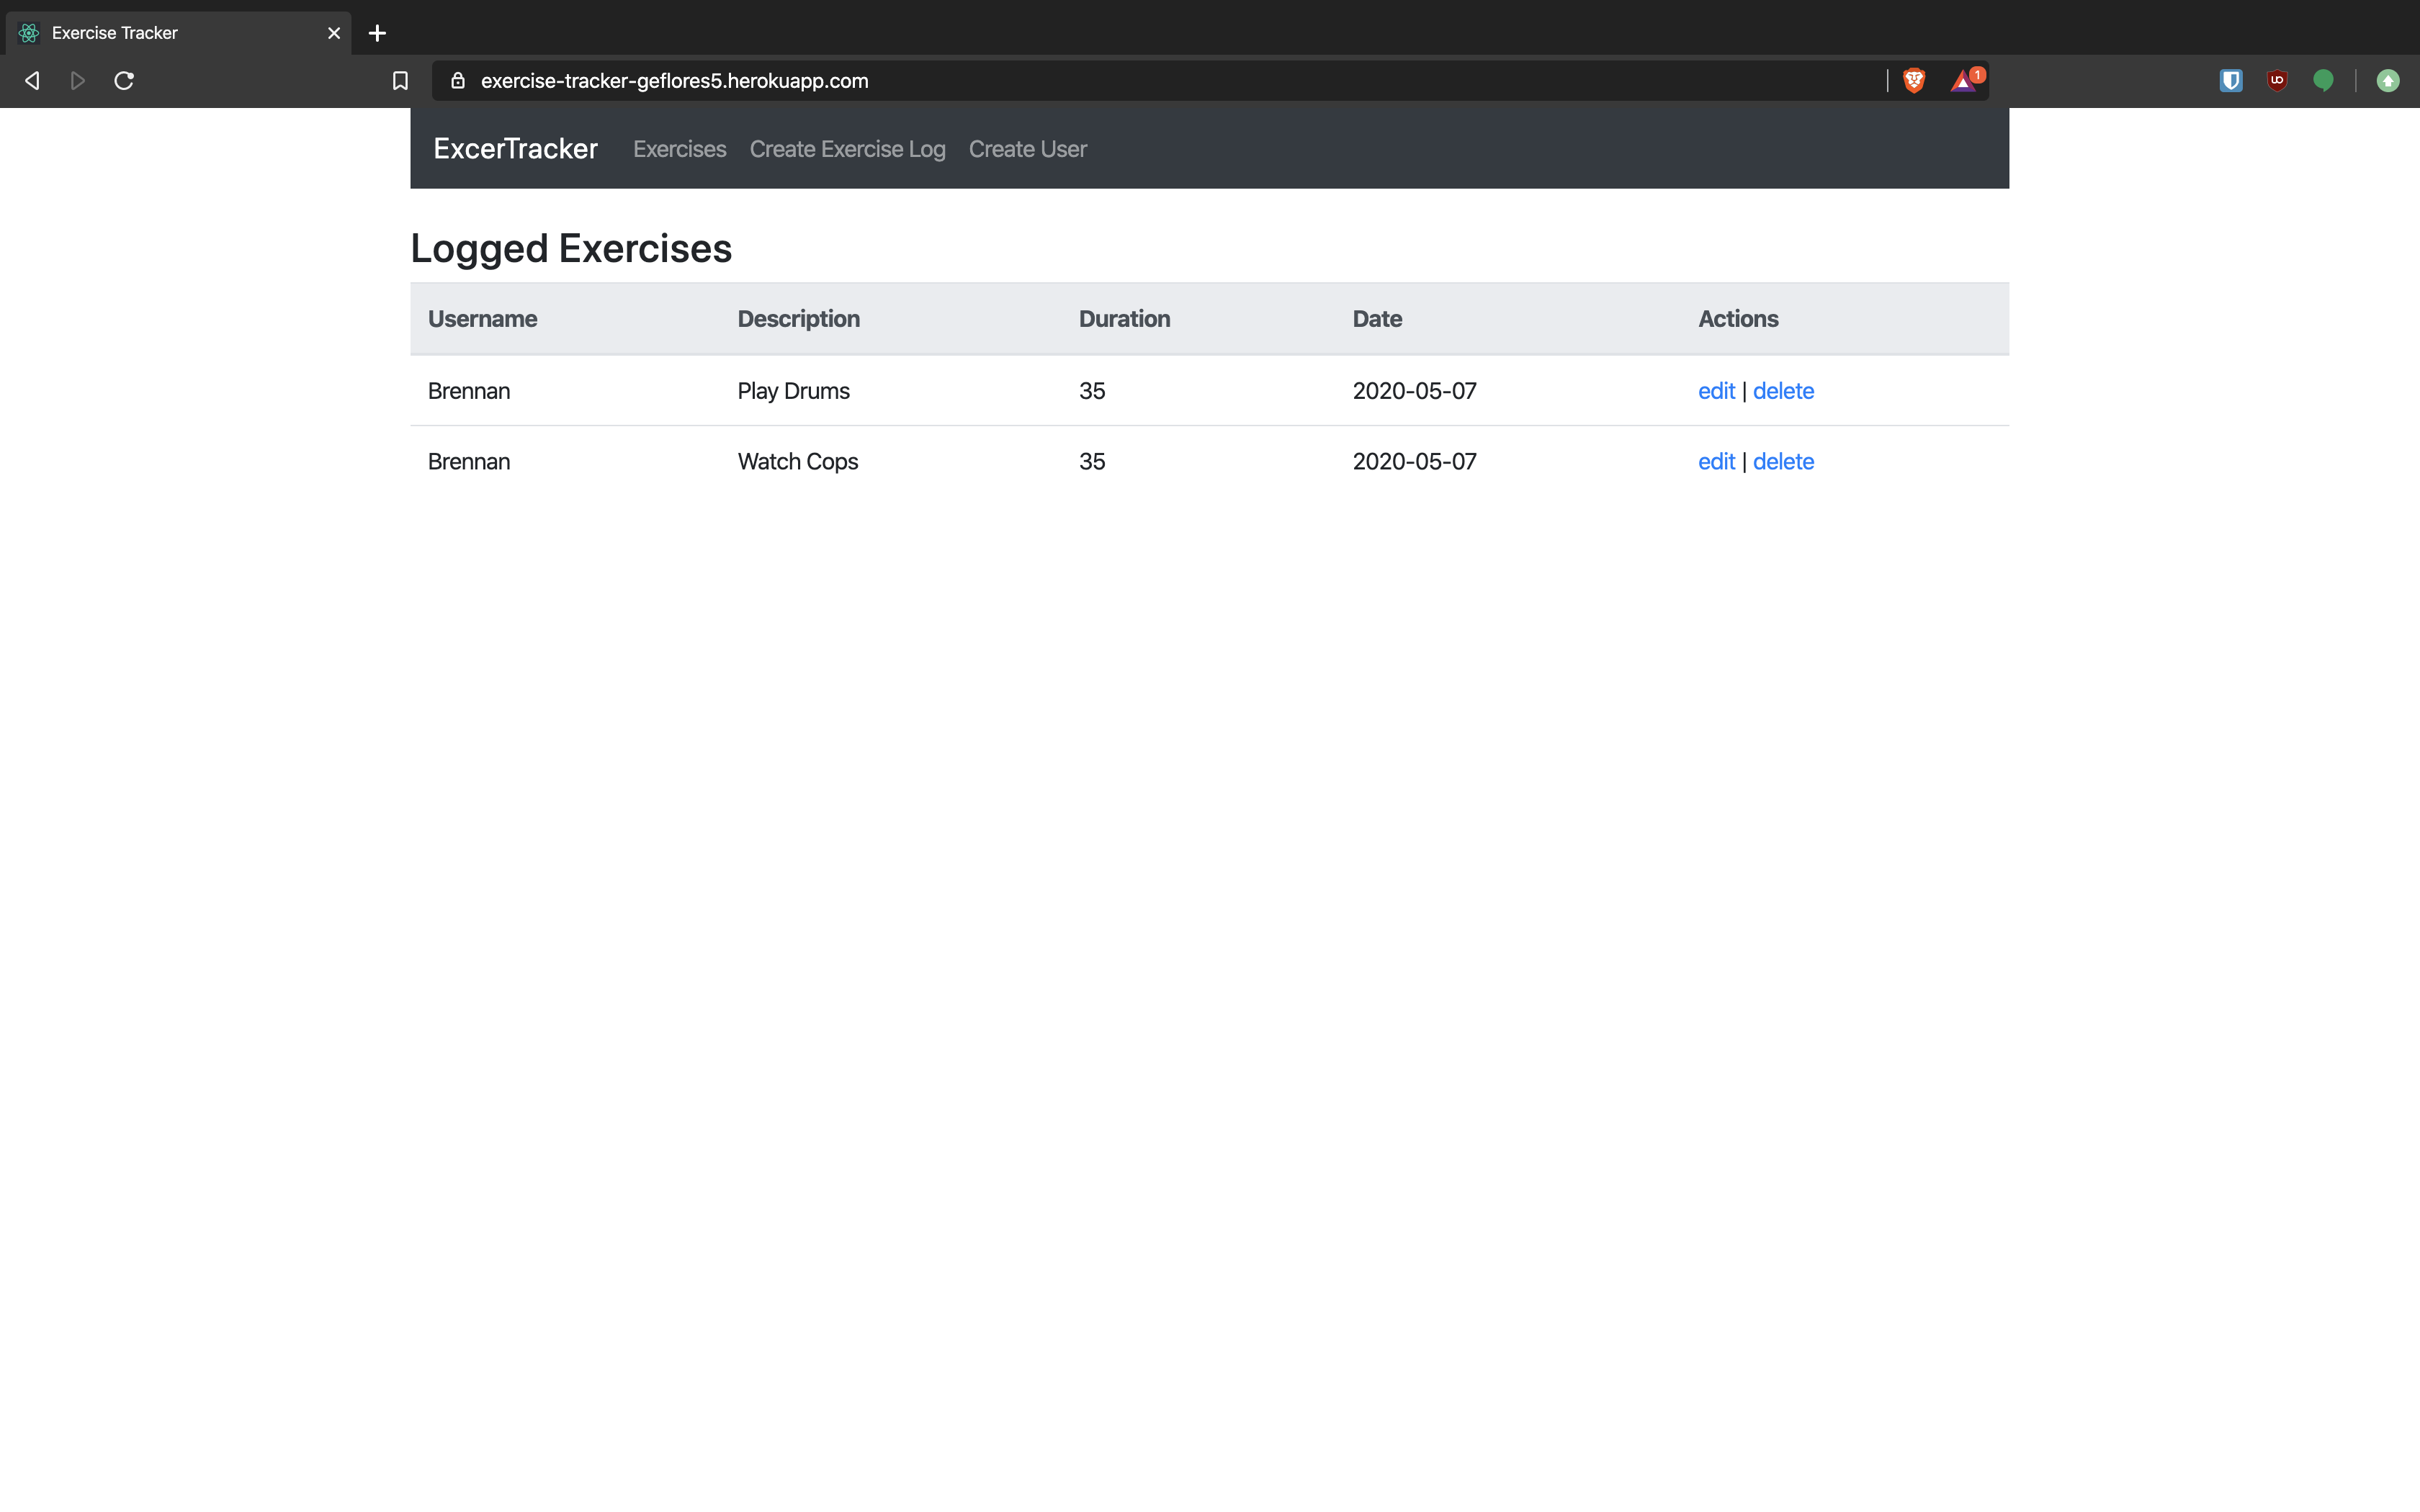The width and height of the screenshot is (2420, 1512).
Task: Click the ExcerTracker brand link
Action: pyautogui.click(x=515, y=149)
